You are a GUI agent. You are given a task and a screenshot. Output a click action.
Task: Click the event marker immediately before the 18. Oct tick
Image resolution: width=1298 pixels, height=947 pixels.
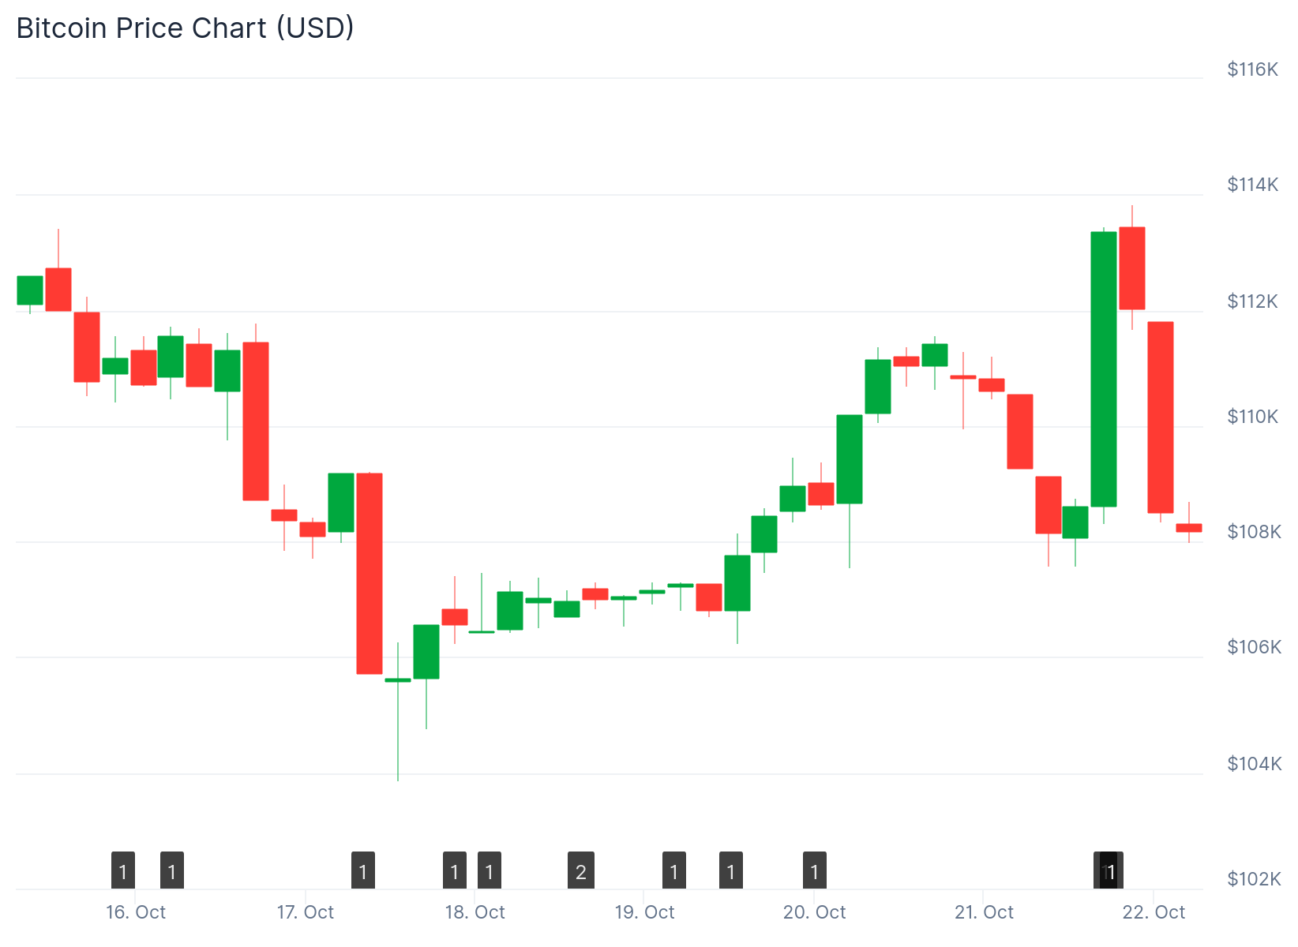[455, 871]
